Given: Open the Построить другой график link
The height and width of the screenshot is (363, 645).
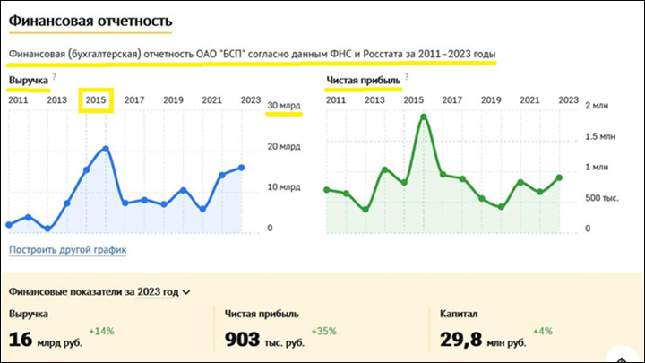Looking at the screenshot, I should click(x=67, y=250).
